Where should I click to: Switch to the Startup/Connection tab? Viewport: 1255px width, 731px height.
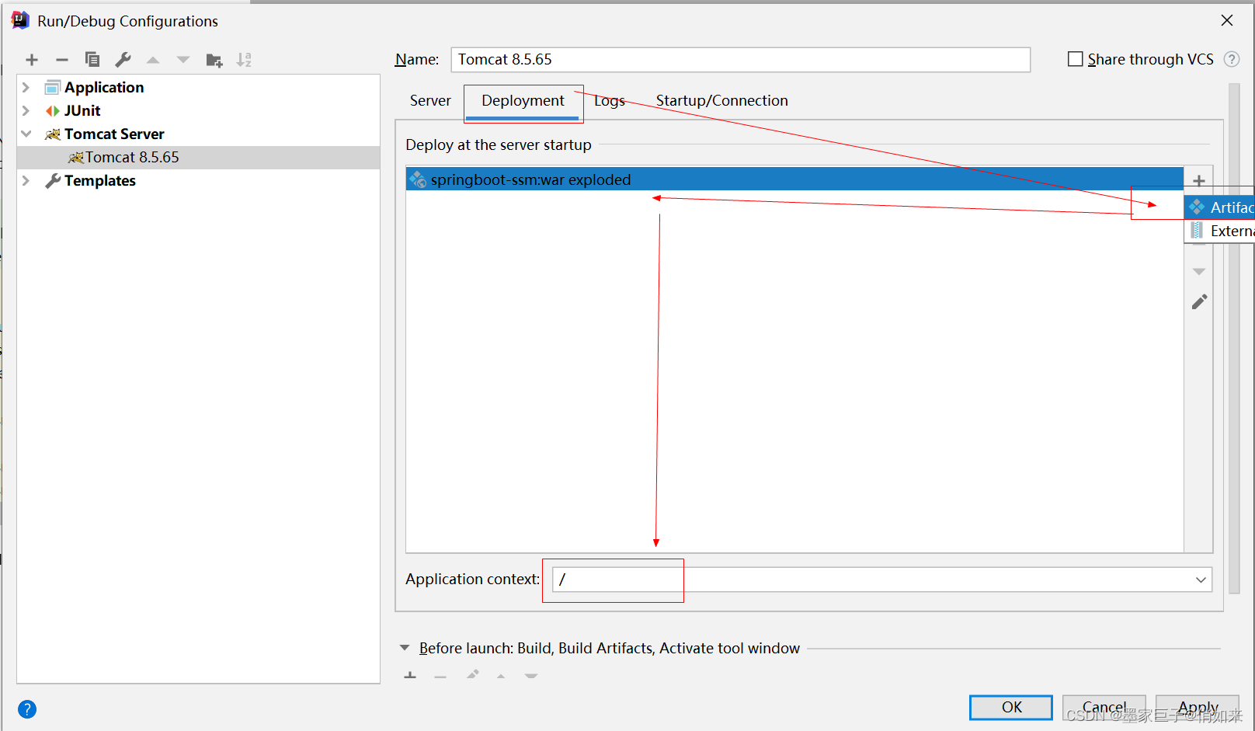pyautogui.click(x=721, y=101)
